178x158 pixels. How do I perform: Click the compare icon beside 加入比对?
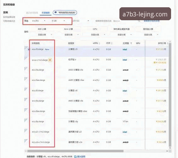[x=75, y=157]
